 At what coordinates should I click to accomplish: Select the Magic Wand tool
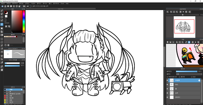pyautogui.click(x=2, y=45)
